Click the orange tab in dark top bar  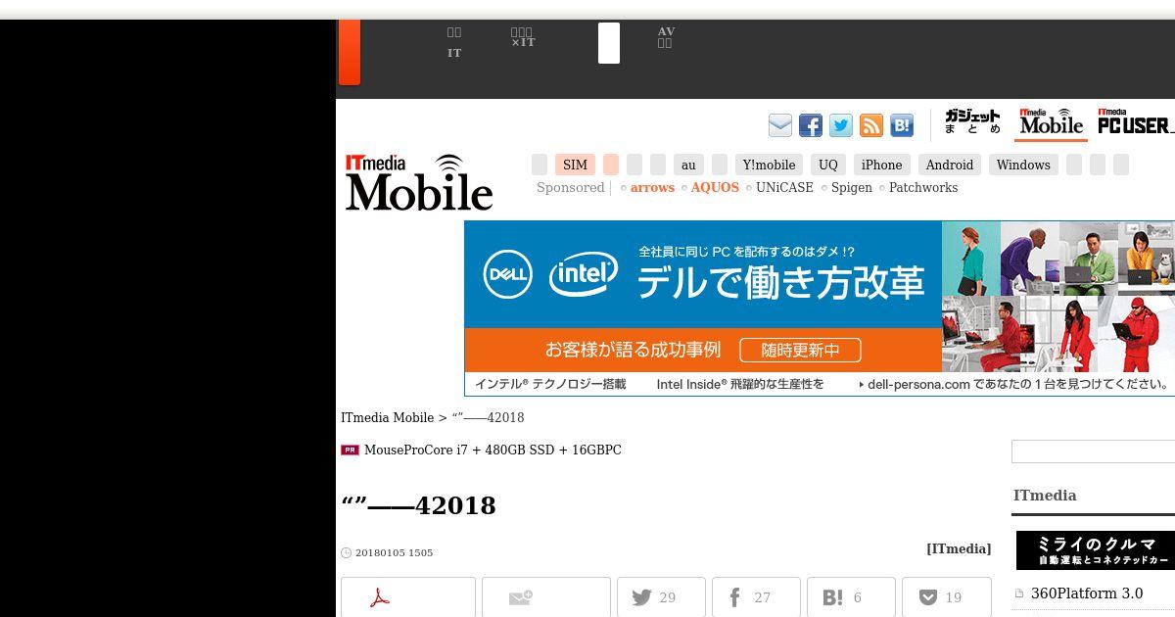coord(350,52)
